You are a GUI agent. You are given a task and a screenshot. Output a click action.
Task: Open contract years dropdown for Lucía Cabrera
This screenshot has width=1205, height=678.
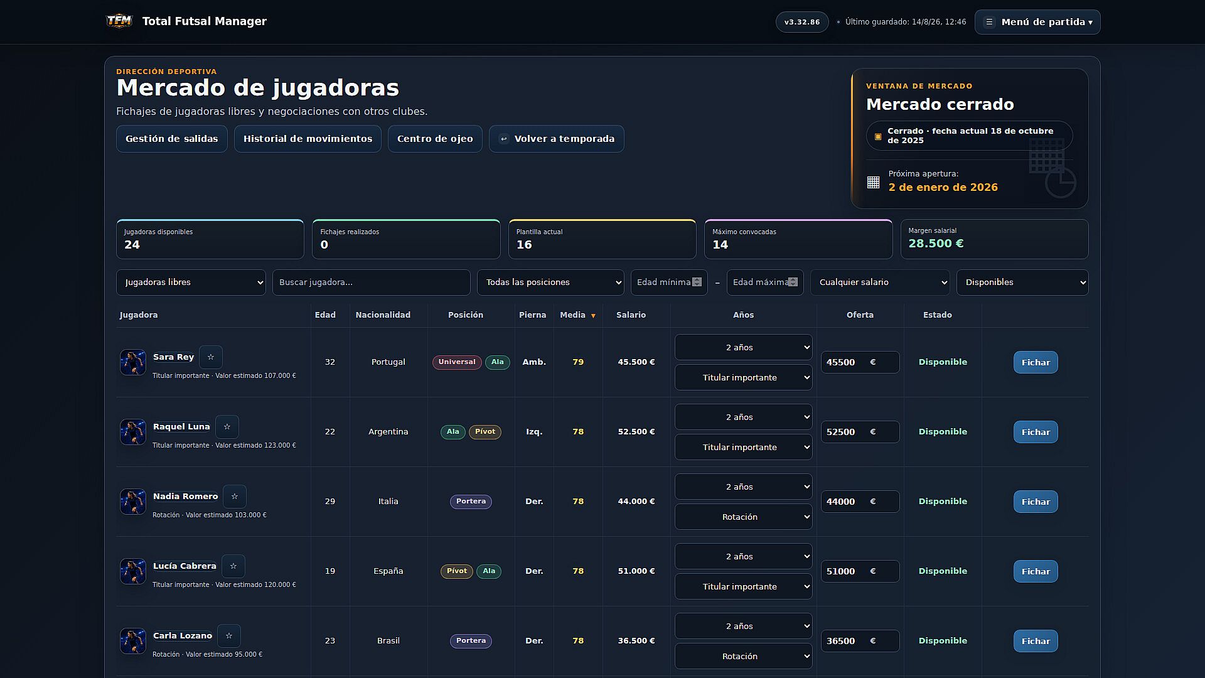(744, 556)
